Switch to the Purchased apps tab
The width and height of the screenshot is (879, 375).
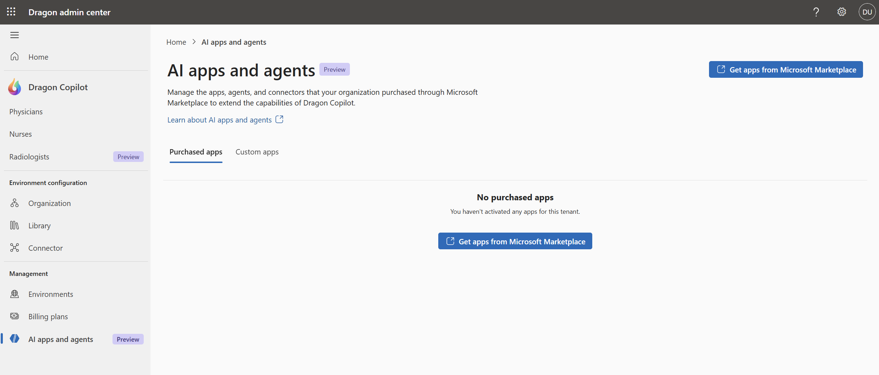pyautogui.click(x=196, y=152)
